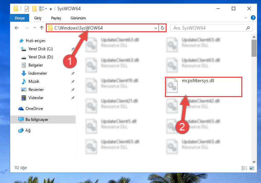
Task: Click the scrollbar down arrow
Action: (254, 162)
